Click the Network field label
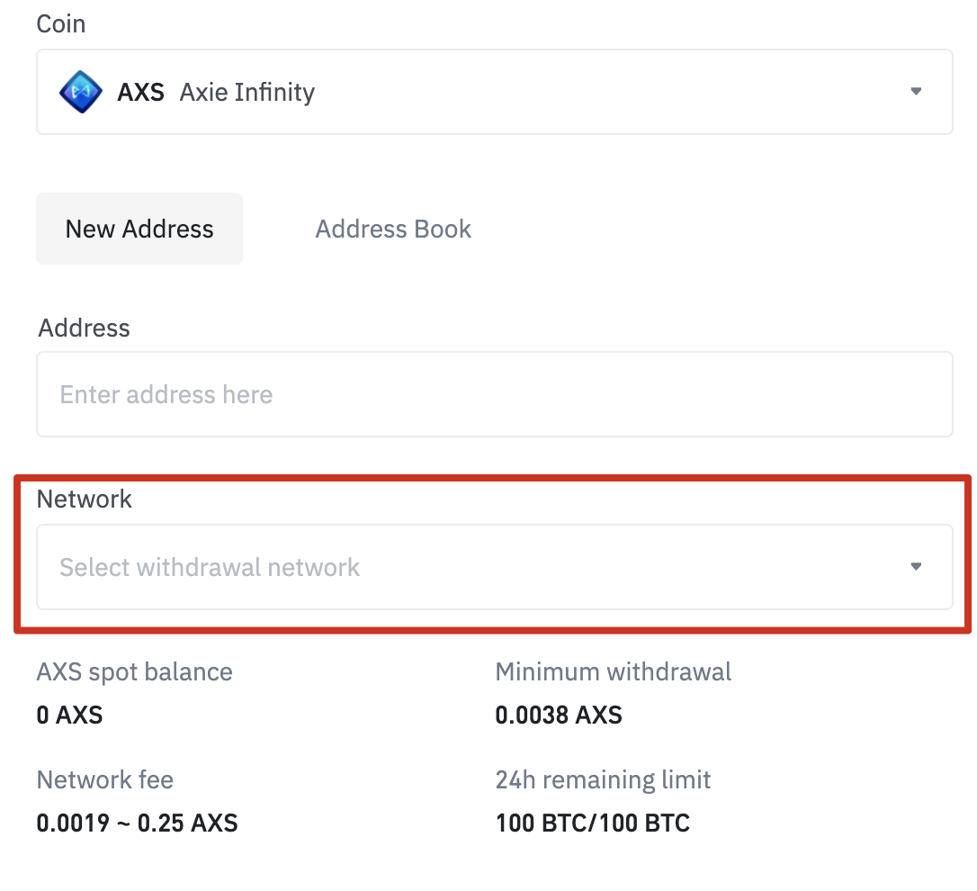Image resolution: width=977 pixels, height=891 pixels. [84, 499]
